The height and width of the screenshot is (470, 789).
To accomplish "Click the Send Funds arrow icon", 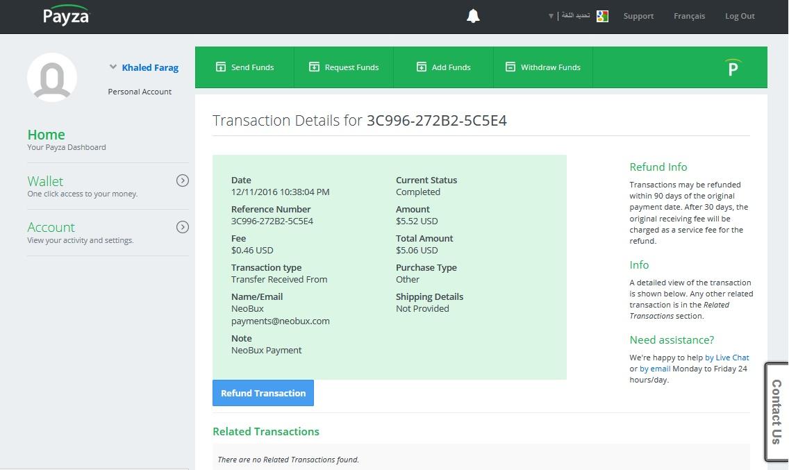I will (221, 67).
